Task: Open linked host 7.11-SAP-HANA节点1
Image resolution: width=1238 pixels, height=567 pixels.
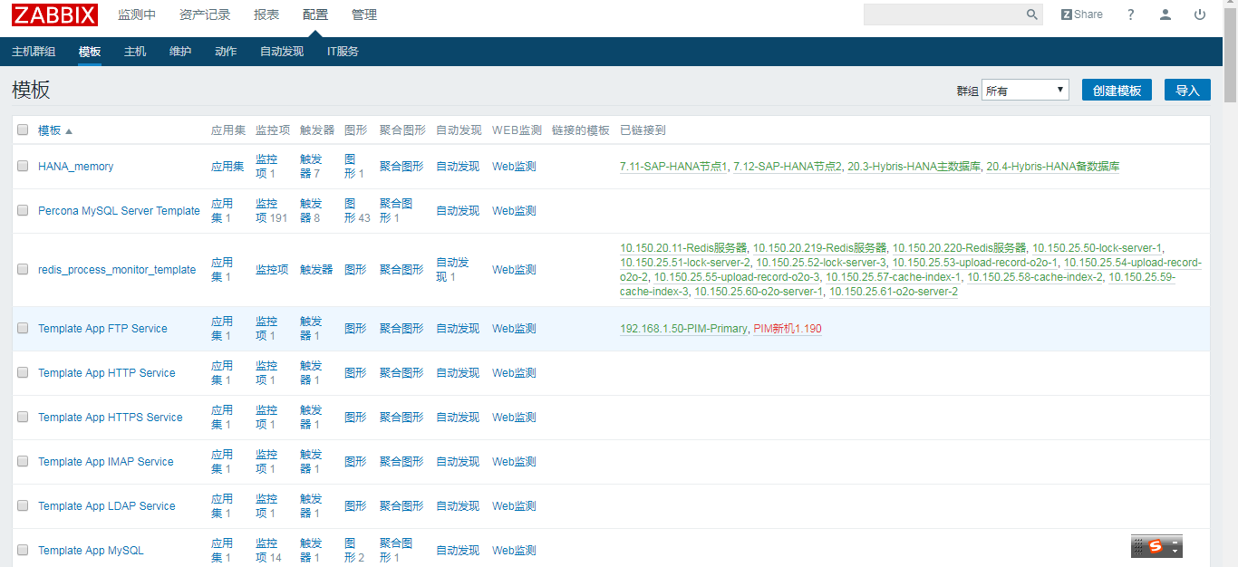Action: click(673, 167)
